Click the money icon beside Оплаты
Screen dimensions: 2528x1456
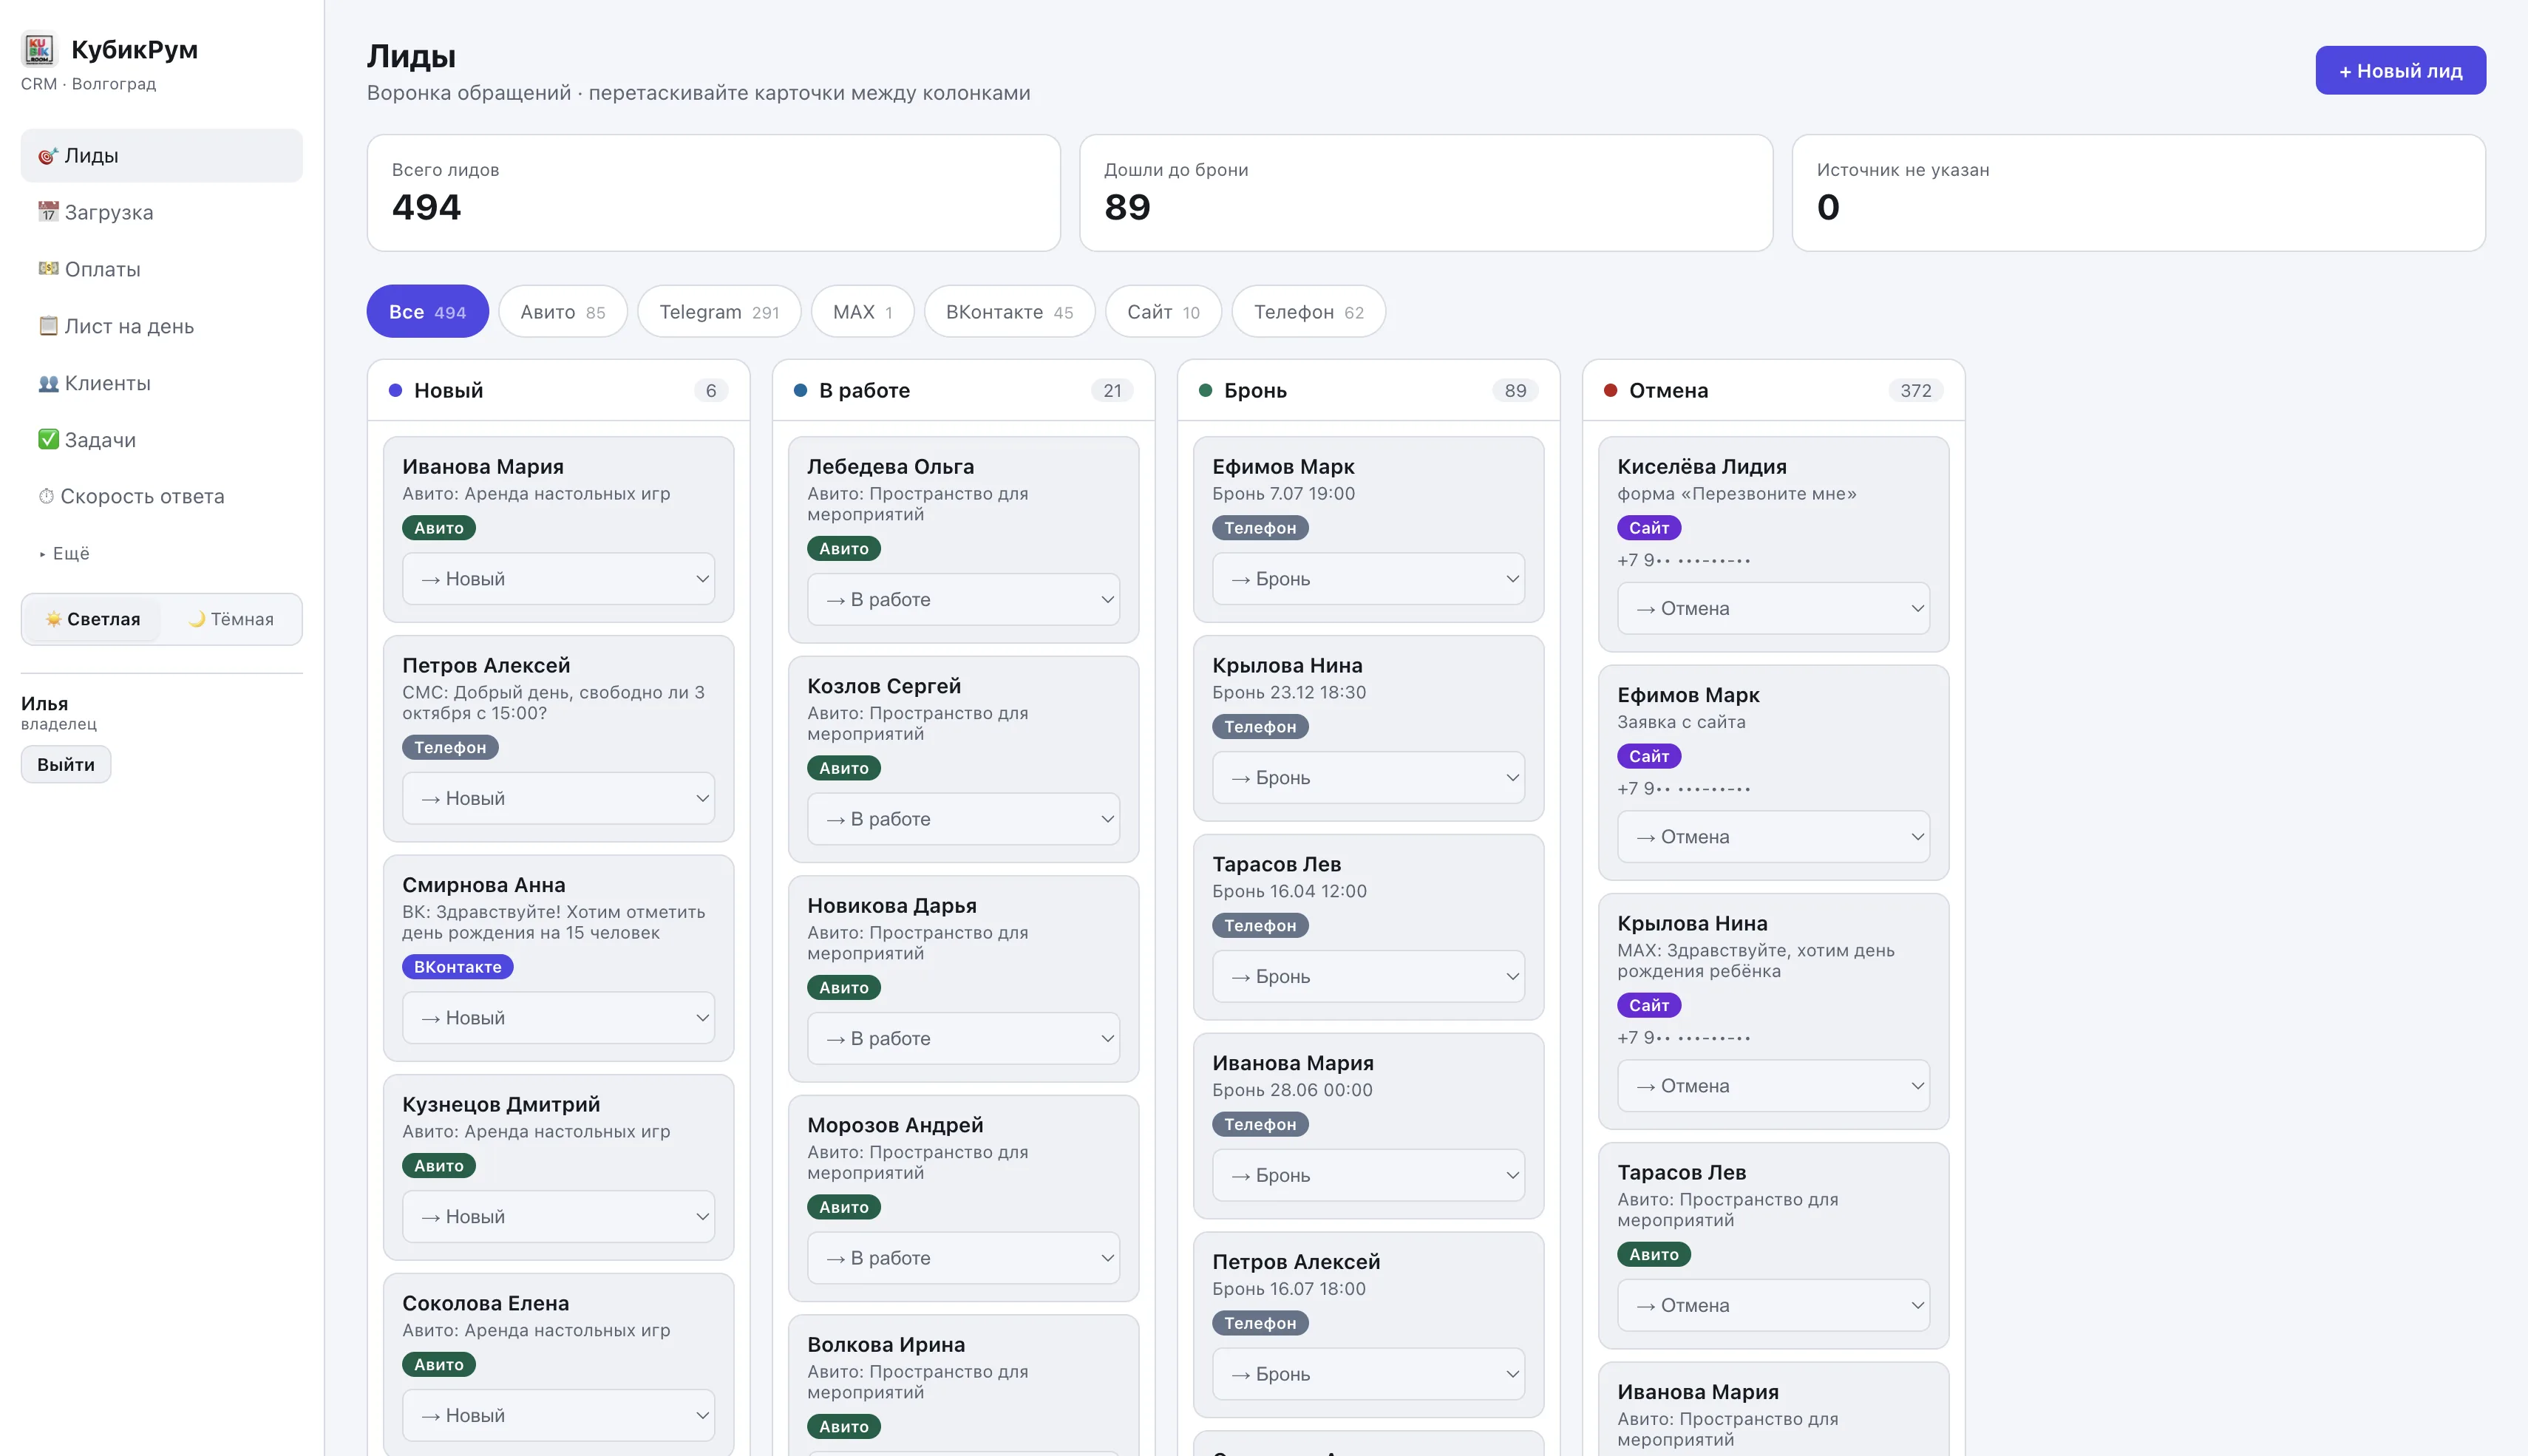tap(48, 269)
